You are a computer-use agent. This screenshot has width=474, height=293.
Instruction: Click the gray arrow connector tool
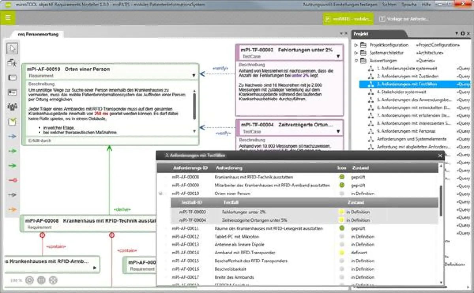(x=12, y=195)
